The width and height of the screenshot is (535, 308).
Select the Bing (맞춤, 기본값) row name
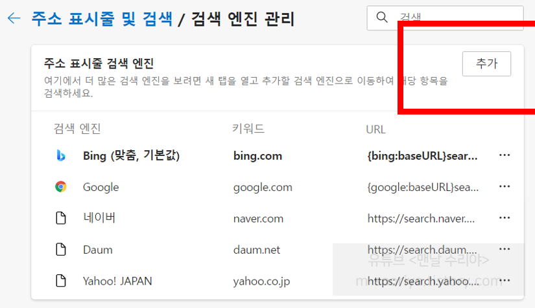point(132,156)
